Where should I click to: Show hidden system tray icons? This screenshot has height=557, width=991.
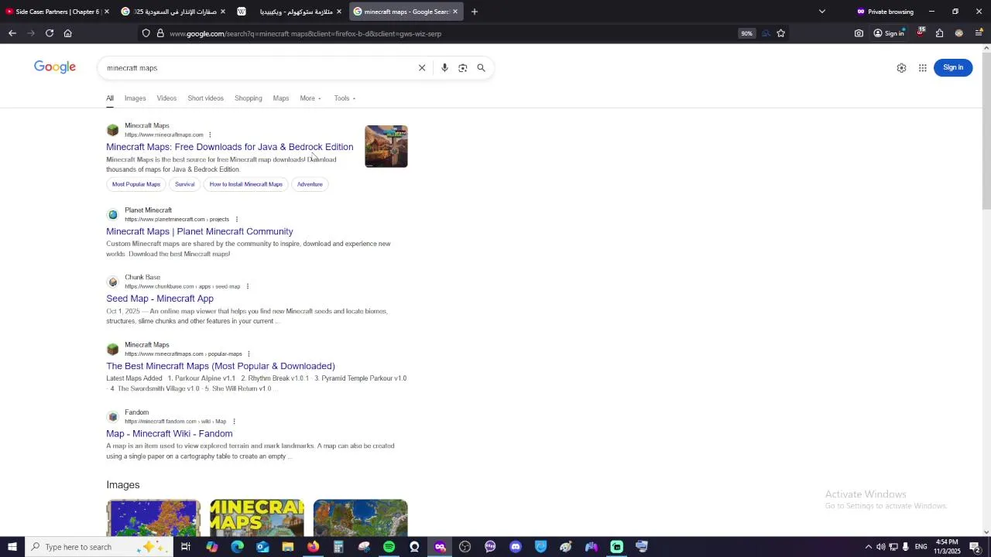click(x=868, y=547)
